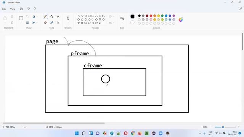The height and width of the screenshot is (137, 244).
Task: Pick the purple colour swatch
Action: 174,16
